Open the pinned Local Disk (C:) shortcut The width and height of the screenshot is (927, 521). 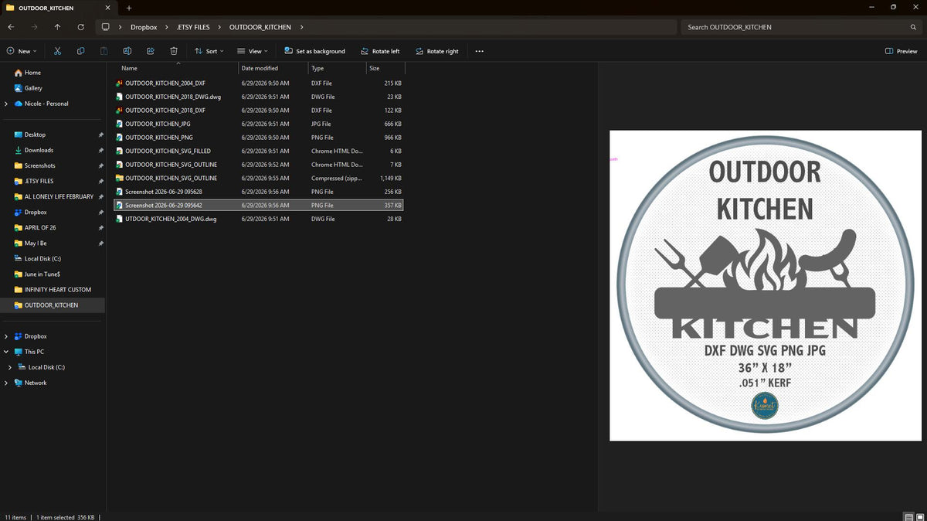point(42,258)
